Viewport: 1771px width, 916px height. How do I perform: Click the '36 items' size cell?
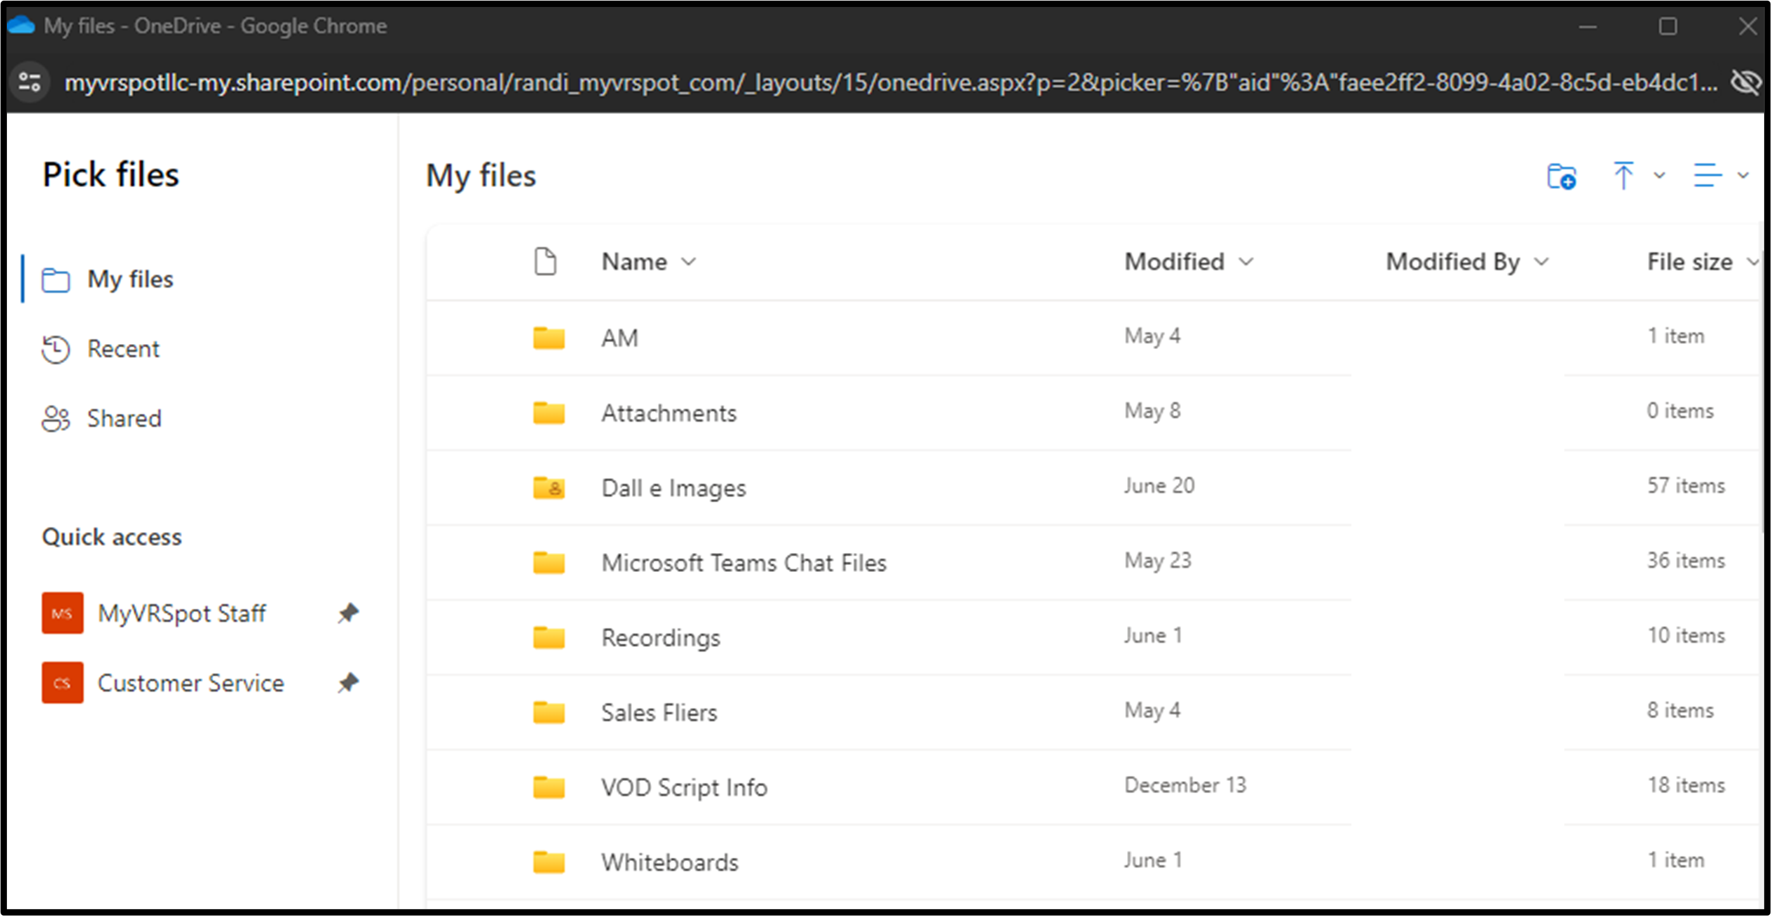(x=1687, y=561)
